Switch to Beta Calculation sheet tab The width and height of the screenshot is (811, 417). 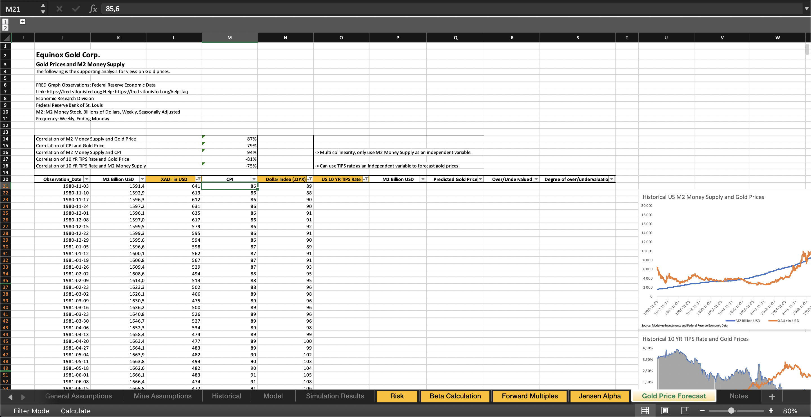[455, 396]
